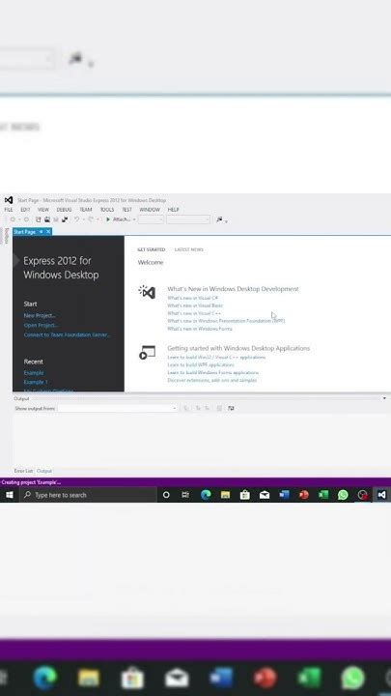Open the VIEW menu
The image size is (391, 696).
point(43,210)
